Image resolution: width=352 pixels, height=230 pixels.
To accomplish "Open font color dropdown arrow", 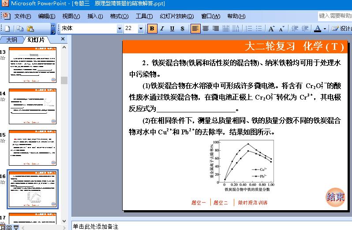I will 325,29.
